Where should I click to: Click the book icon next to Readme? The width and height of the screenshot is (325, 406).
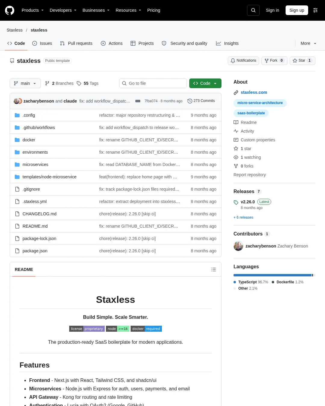click(x=236, y=122)
